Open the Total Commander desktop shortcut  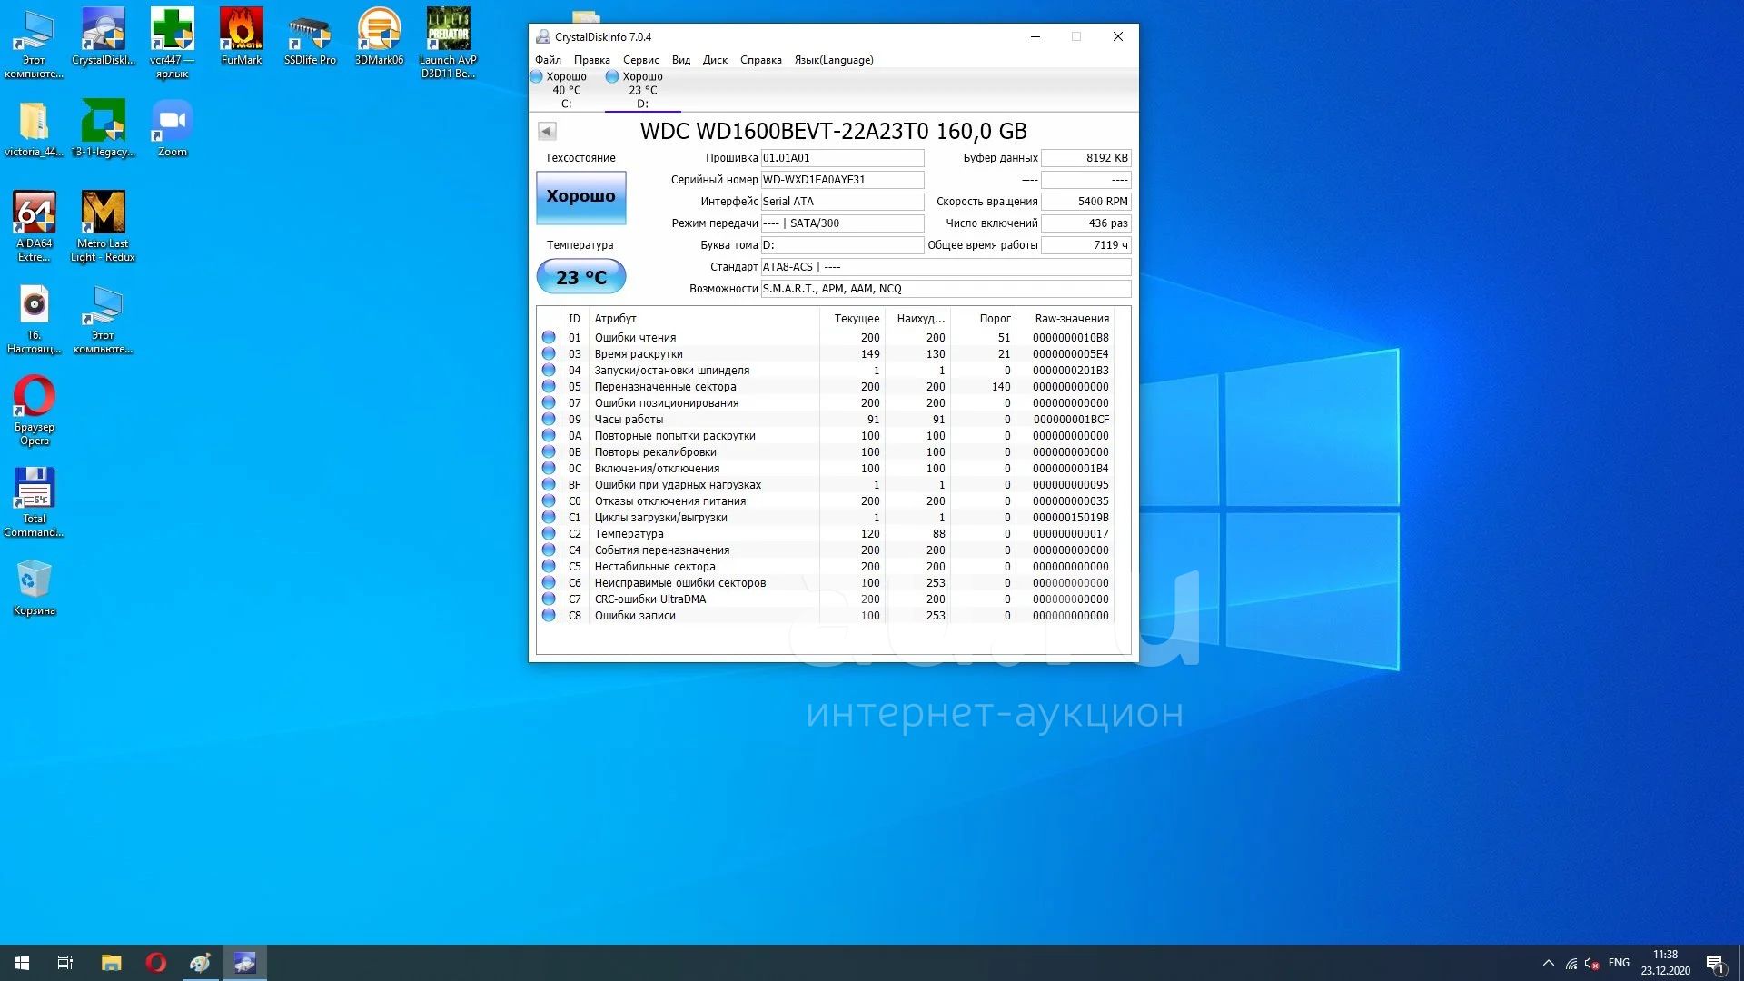click(34, 501)
